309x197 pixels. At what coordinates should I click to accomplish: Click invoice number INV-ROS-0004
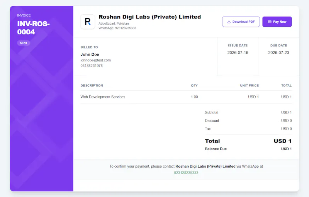click(x=33, y=28)
